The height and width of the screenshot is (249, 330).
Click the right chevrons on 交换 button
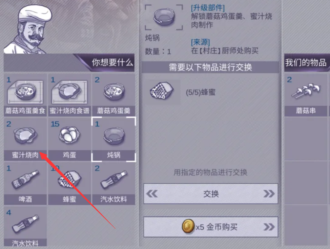(x=269, y=194)
